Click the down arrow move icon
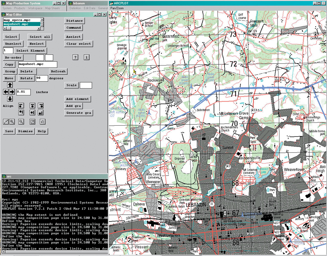This screenshot has width=327, height=256. [10, 99]
